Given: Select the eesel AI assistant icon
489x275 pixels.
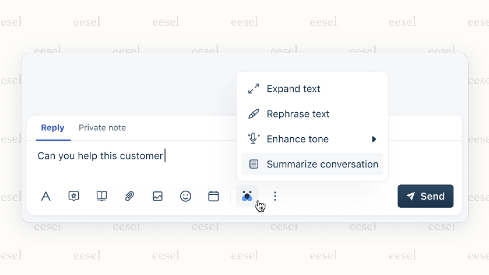Looking at the screenshot, I should [x=247, y=196].
